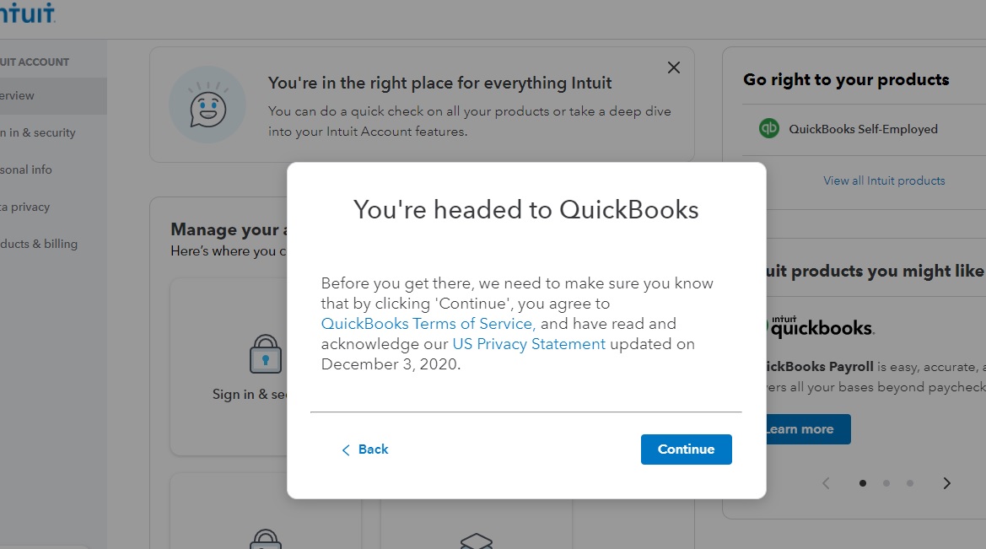Image resolution: width=986 pixels, height=549 pixels.
Task: Click the Intuit logo in the header
Action: pyautogui.click(x=27, y=13)
